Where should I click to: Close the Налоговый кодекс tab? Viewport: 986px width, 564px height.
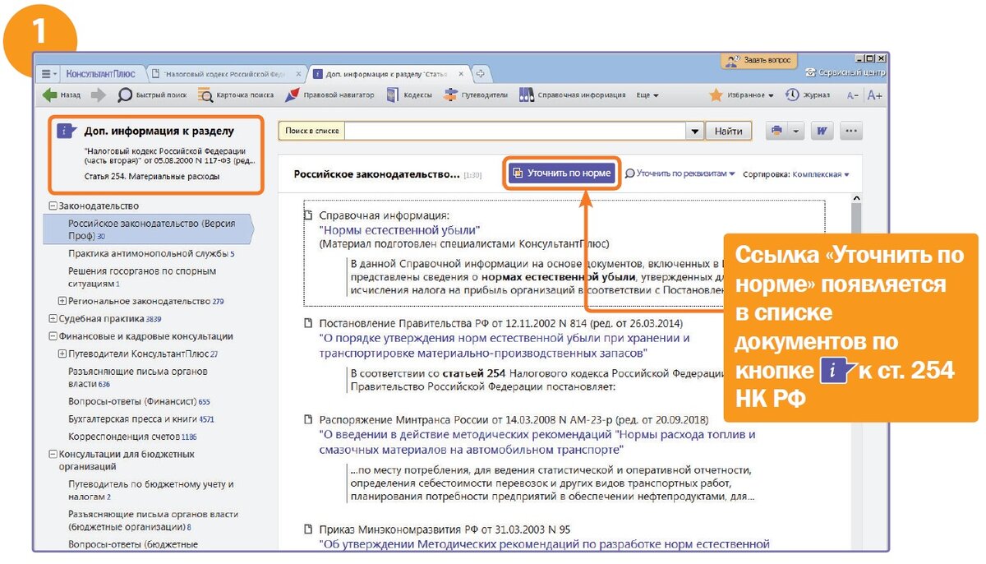[x=300, y=74]
